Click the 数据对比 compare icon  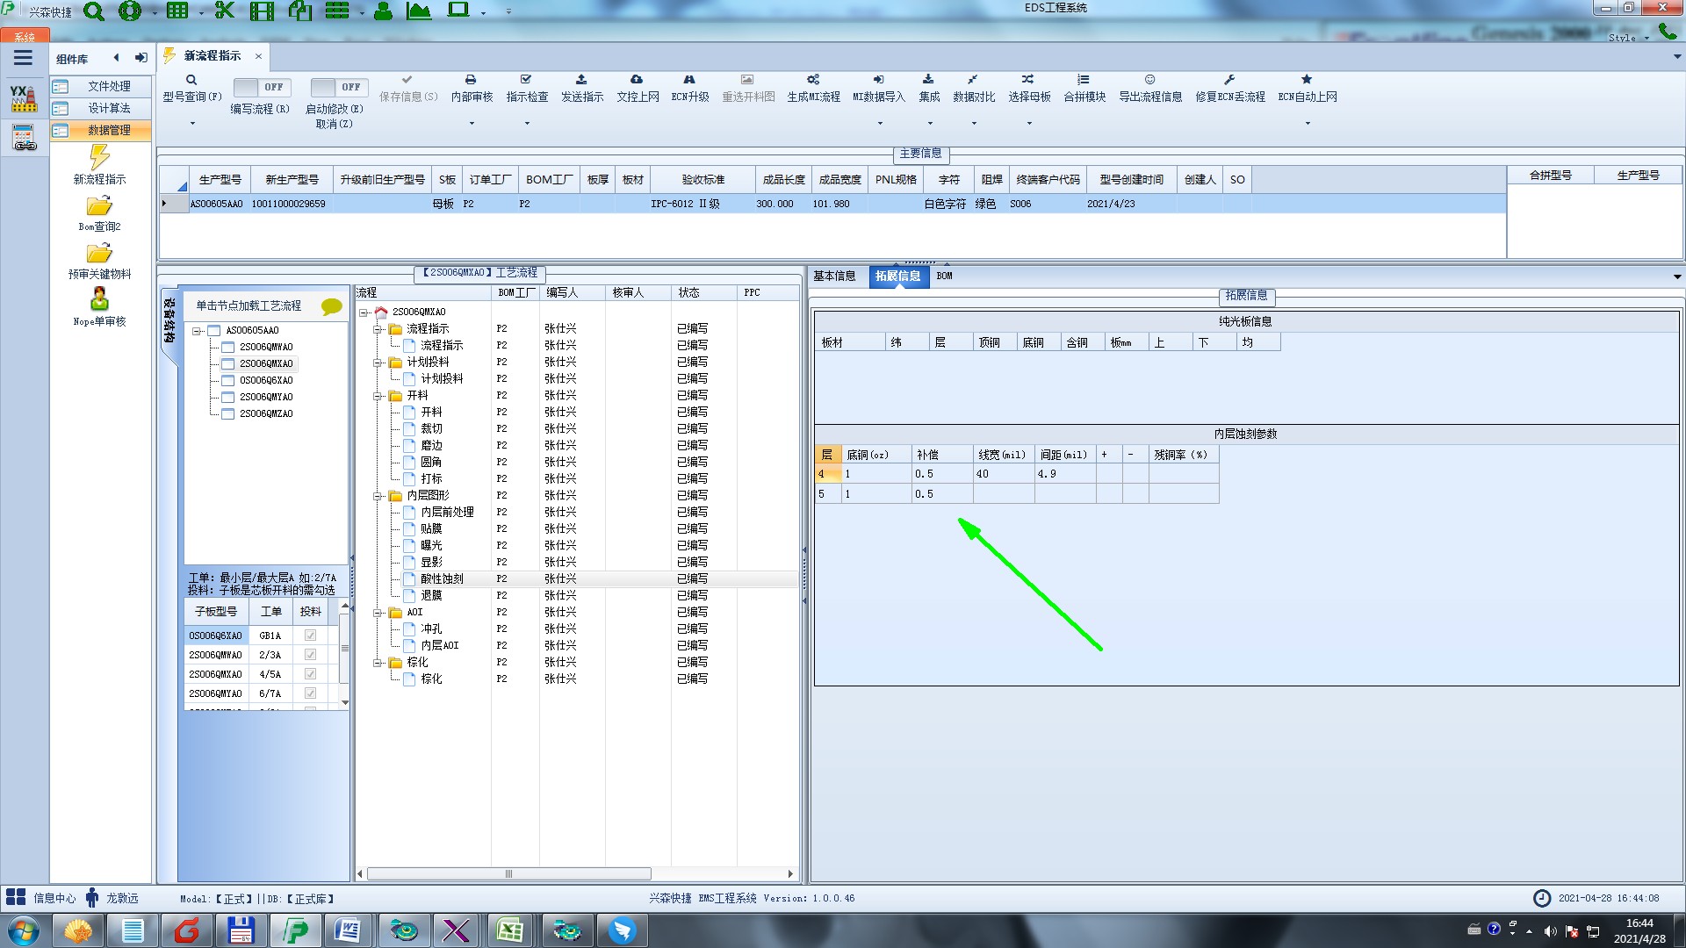click(973, 80)
